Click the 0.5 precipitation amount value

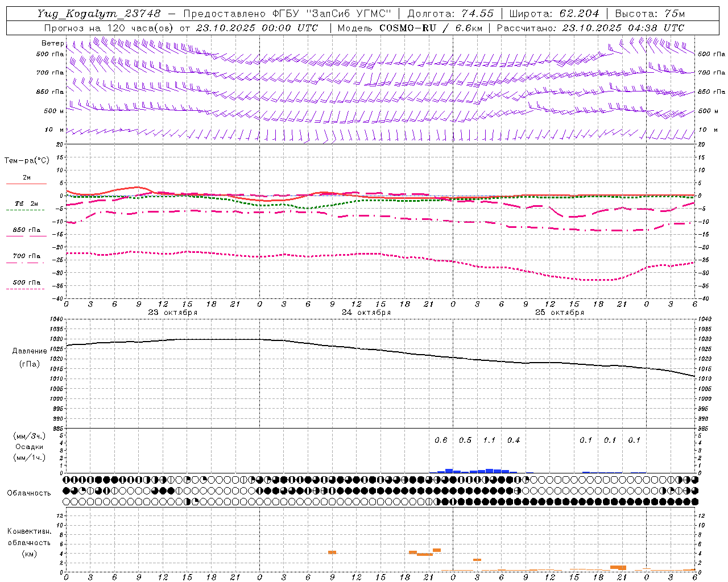tap(465, 440)
